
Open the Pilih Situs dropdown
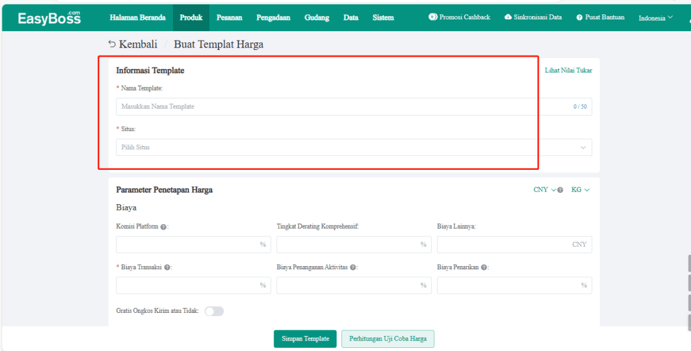354,147
